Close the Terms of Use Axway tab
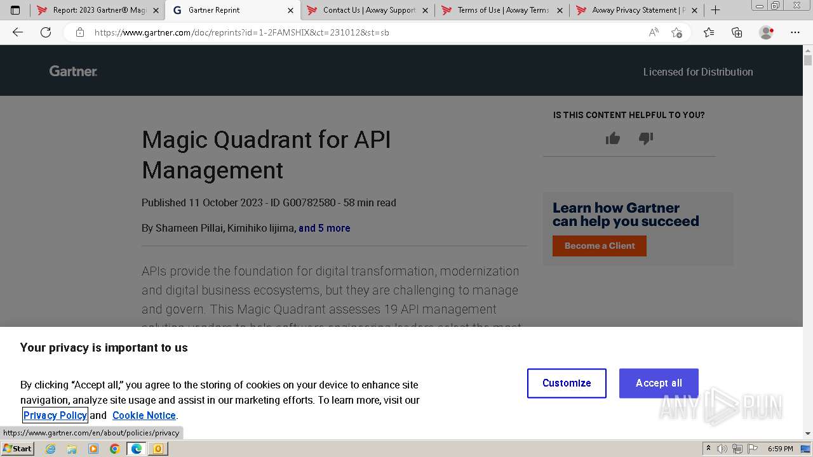This screenshot has width=813, height=457. 560,10
